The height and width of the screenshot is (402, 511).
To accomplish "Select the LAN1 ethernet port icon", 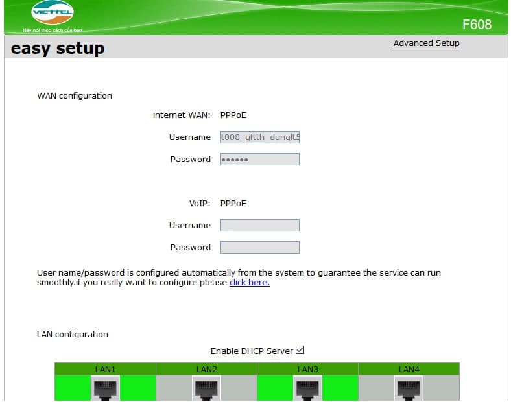I will pyautogui.click(x=105, y=389).
